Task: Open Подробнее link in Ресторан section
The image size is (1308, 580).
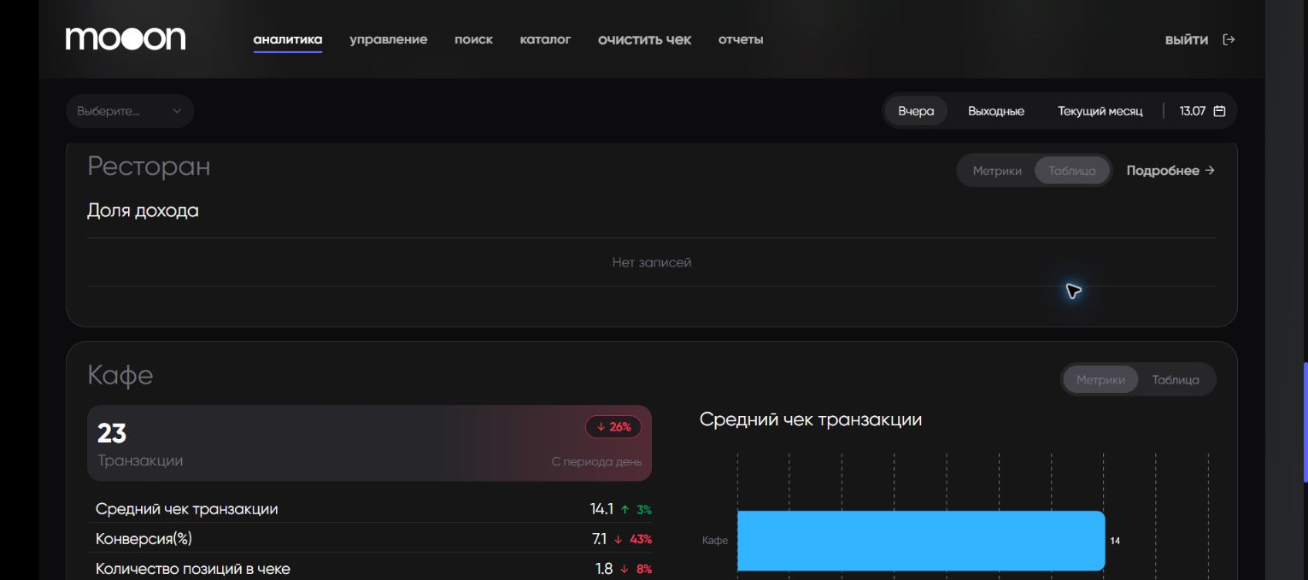Action: click(1170, 171)
